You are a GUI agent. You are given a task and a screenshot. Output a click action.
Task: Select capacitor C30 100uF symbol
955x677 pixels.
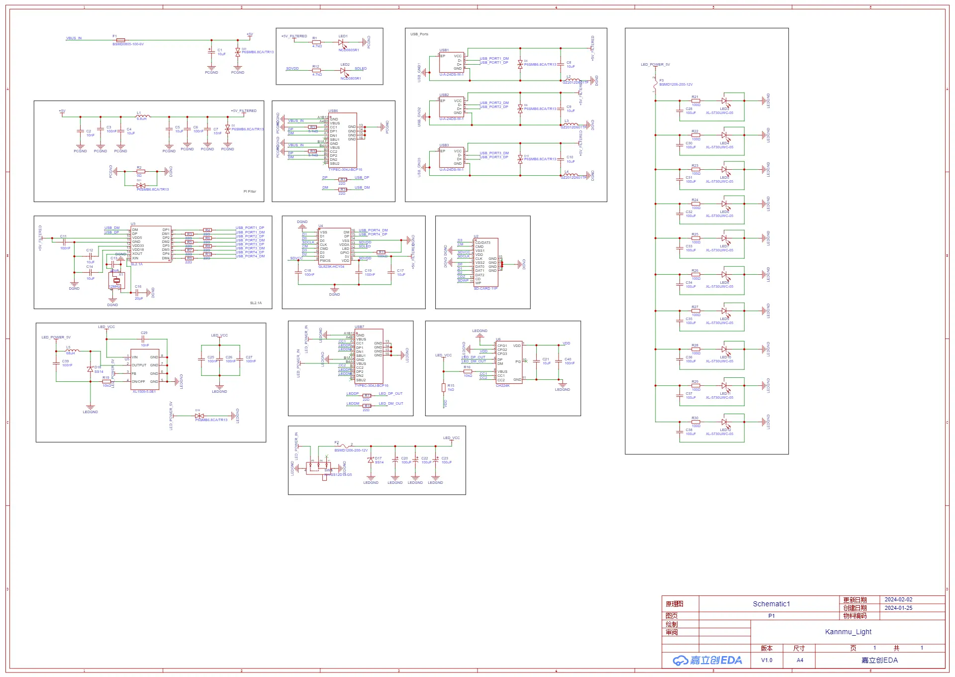(x=680, y=145)
